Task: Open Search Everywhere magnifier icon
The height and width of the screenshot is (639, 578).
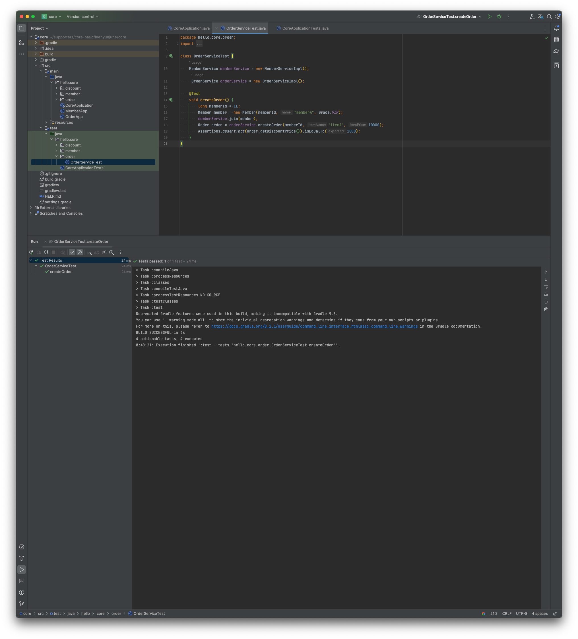Action: [549, 16]
